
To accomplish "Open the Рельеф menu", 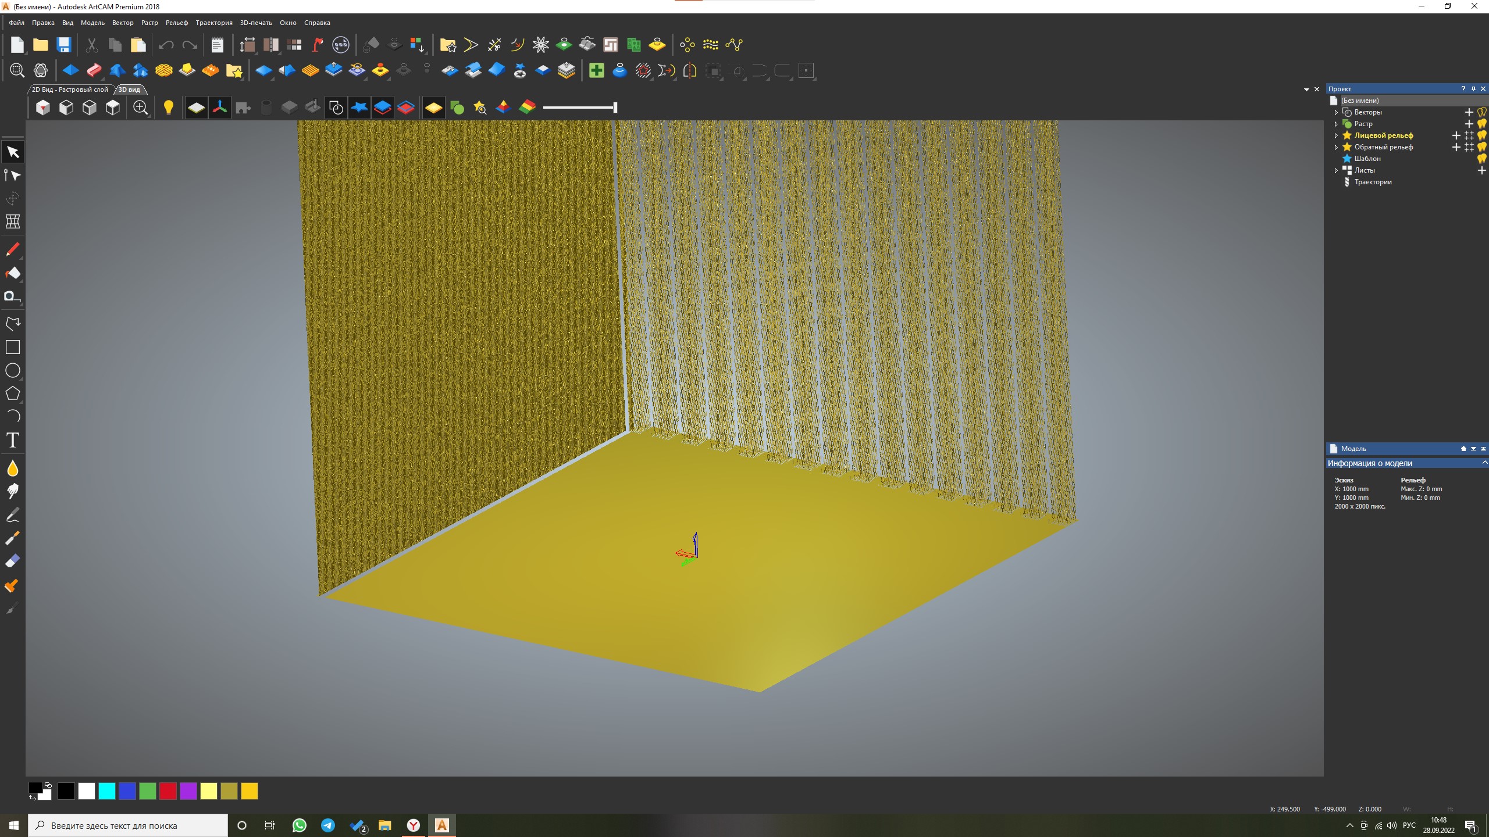I will coord(176,23).
